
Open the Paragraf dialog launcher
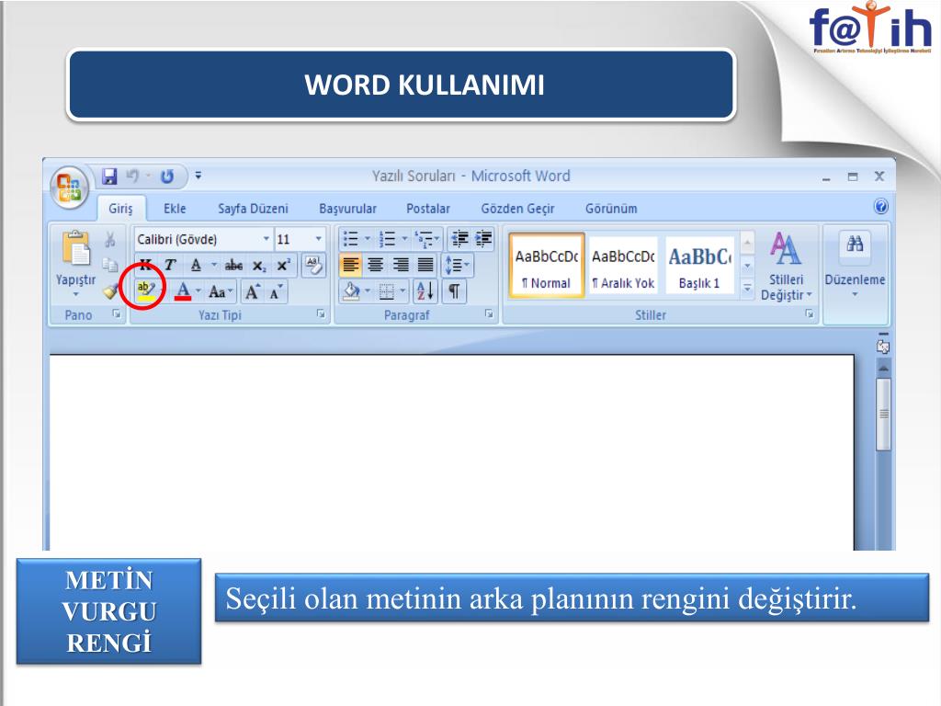point(489,314)
